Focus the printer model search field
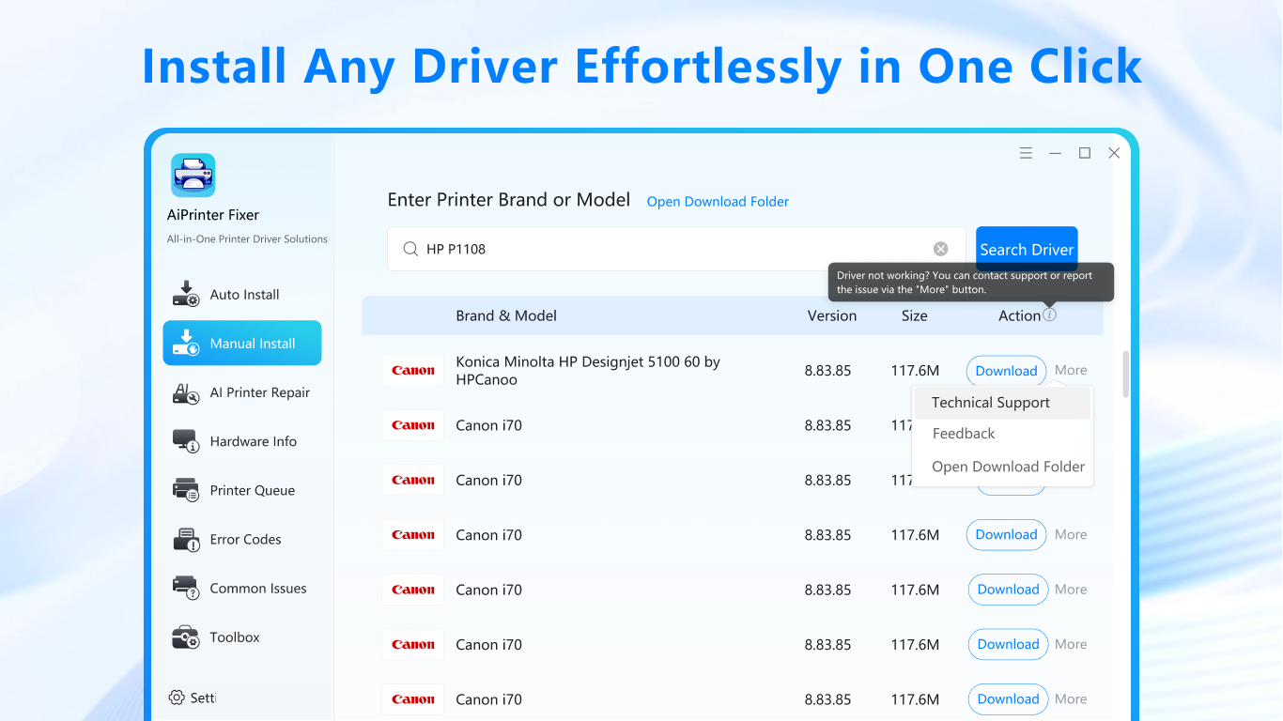Screen dimensions: 1283x721 tap(676, 249)
